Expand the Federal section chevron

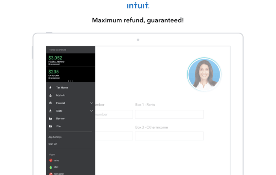pos(91,103)
